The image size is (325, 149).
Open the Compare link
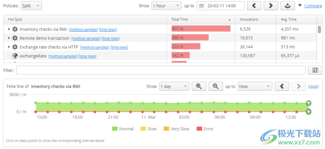click(313, 6)
